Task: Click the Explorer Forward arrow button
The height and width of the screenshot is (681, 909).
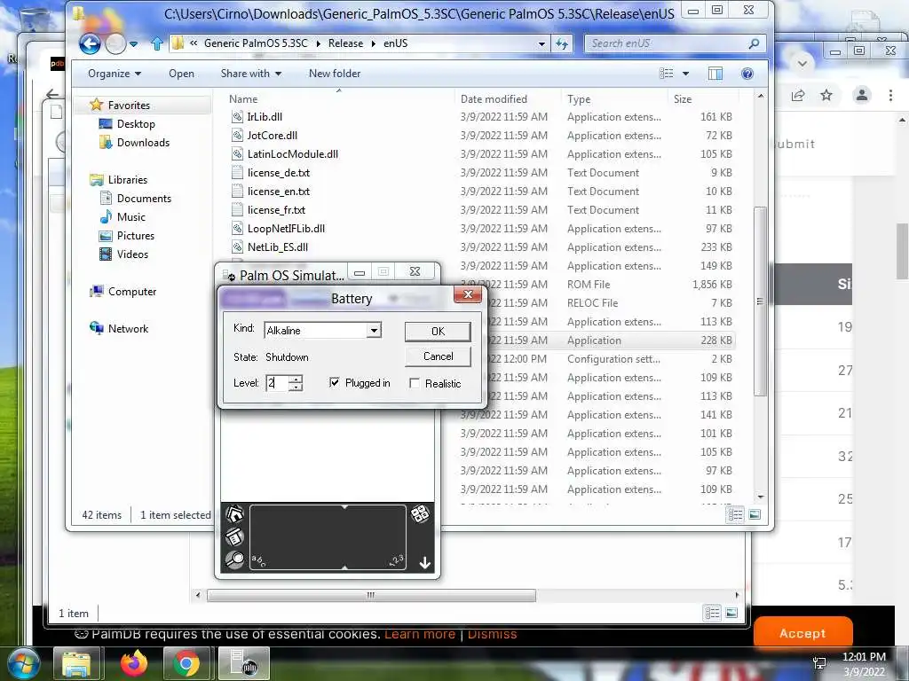Action: click(115, 43)
